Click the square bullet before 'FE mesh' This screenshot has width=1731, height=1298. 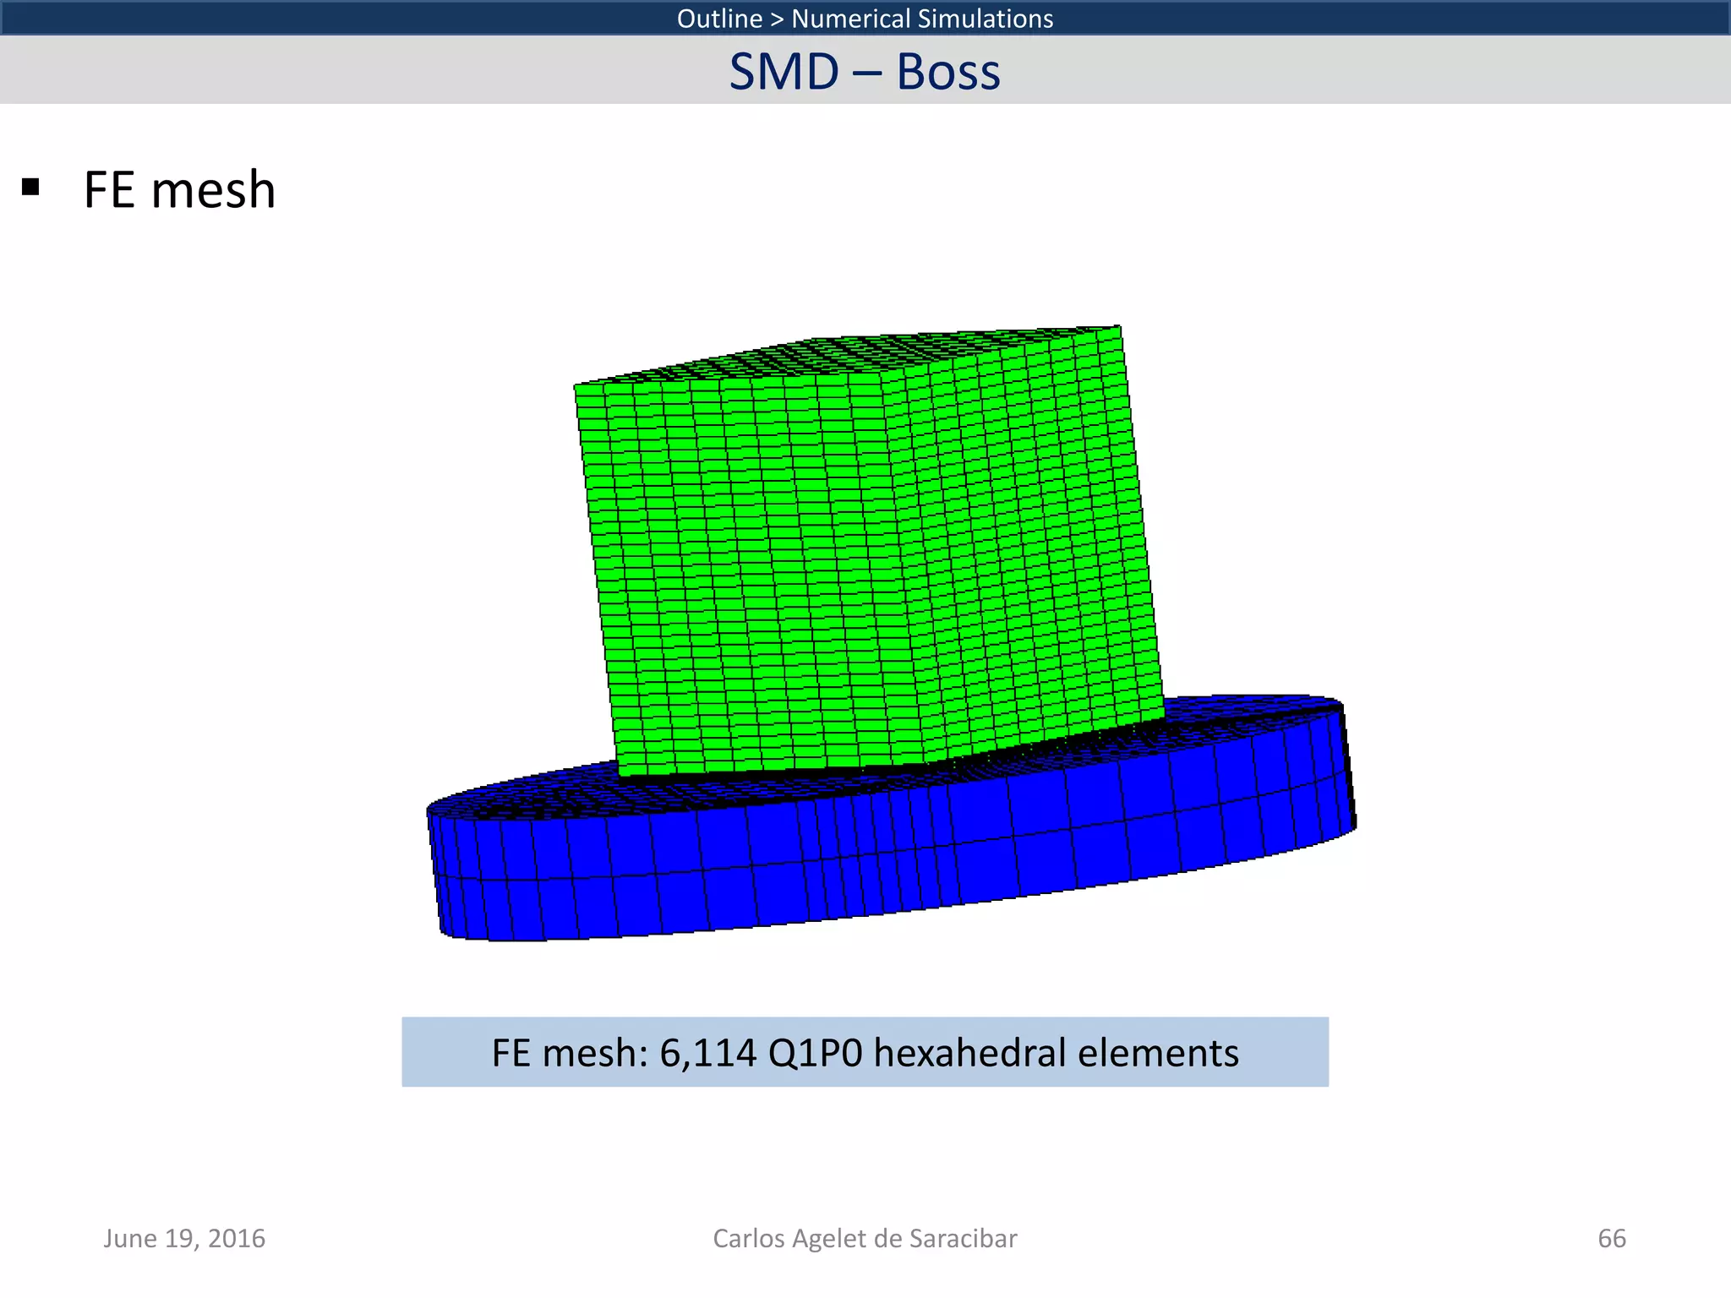(31, 187)
